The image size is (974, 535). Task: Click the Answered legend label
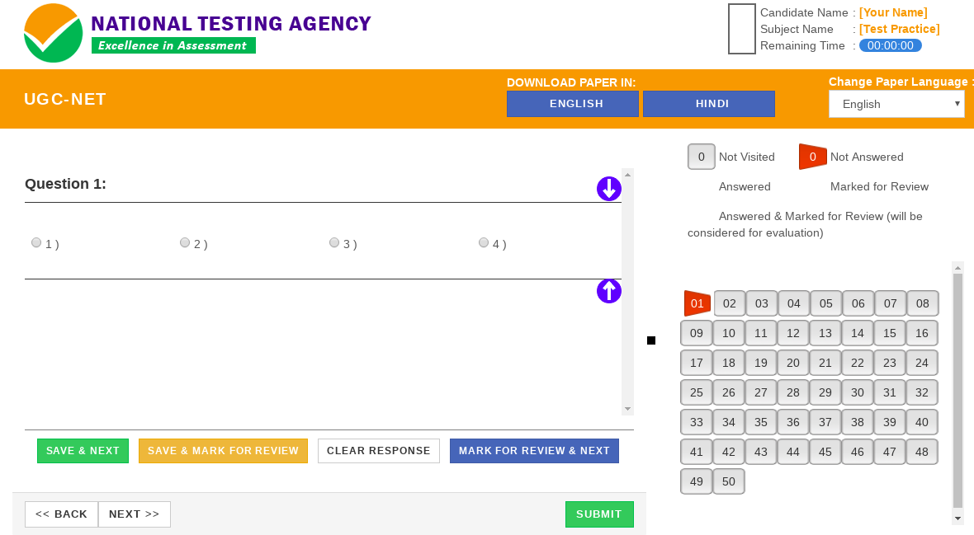click(x=745, y=187)
